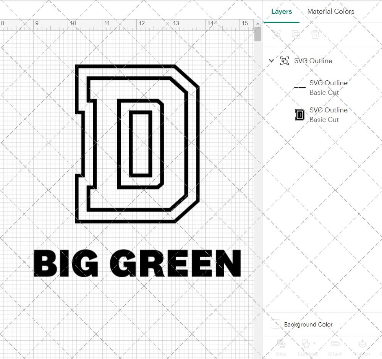Open the Material Colors tab

pyautogui.click(x=330, y=11)
